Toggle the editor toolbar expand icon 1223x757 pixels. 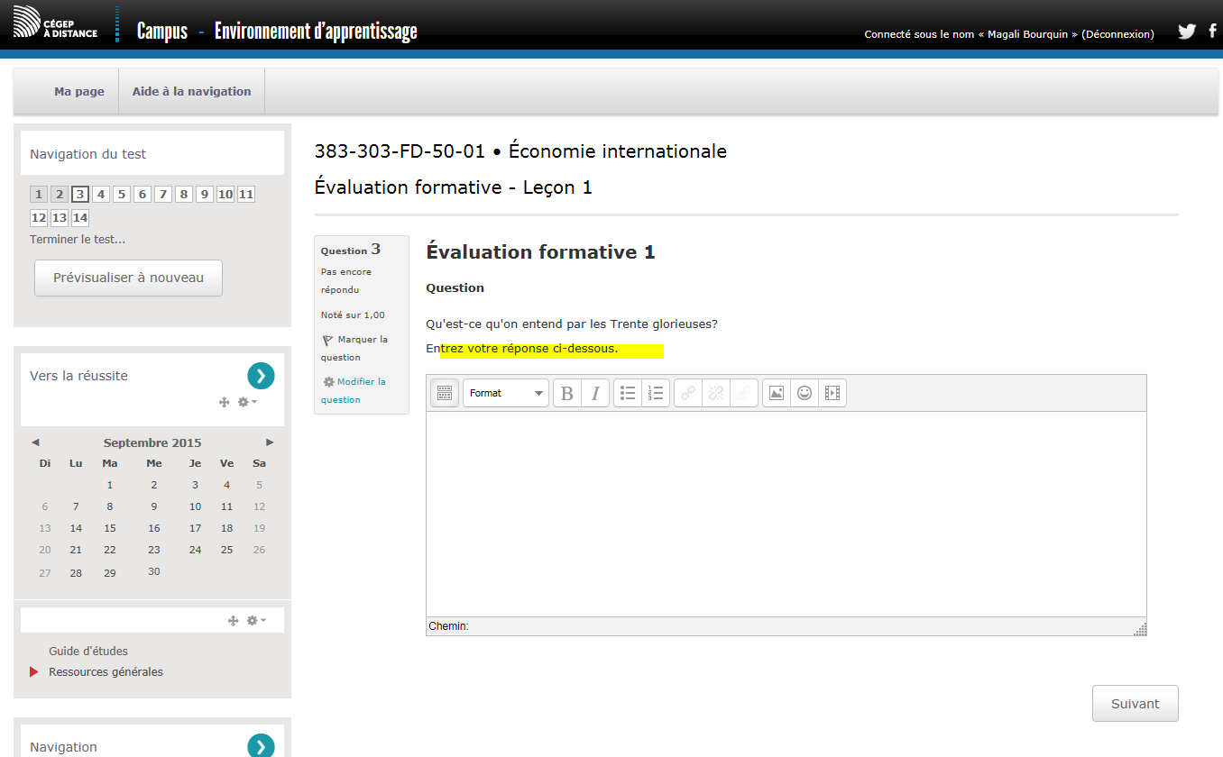click(444, 393)
